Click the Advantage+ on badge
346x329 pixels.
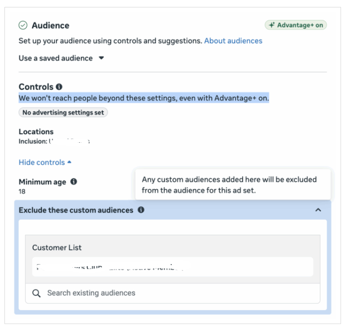pos(296,25)
